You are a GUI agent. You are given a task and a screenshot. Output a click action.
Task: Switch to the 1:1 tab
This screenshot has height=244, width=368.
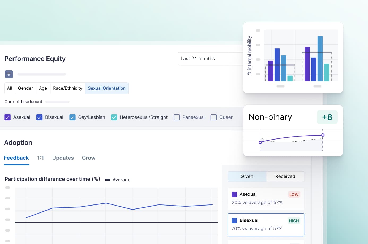(41, 158)
